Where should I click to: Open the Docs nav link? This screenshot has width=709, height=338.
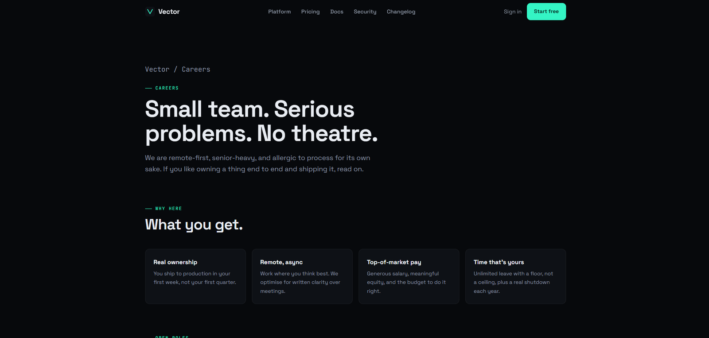coord(337,12)
